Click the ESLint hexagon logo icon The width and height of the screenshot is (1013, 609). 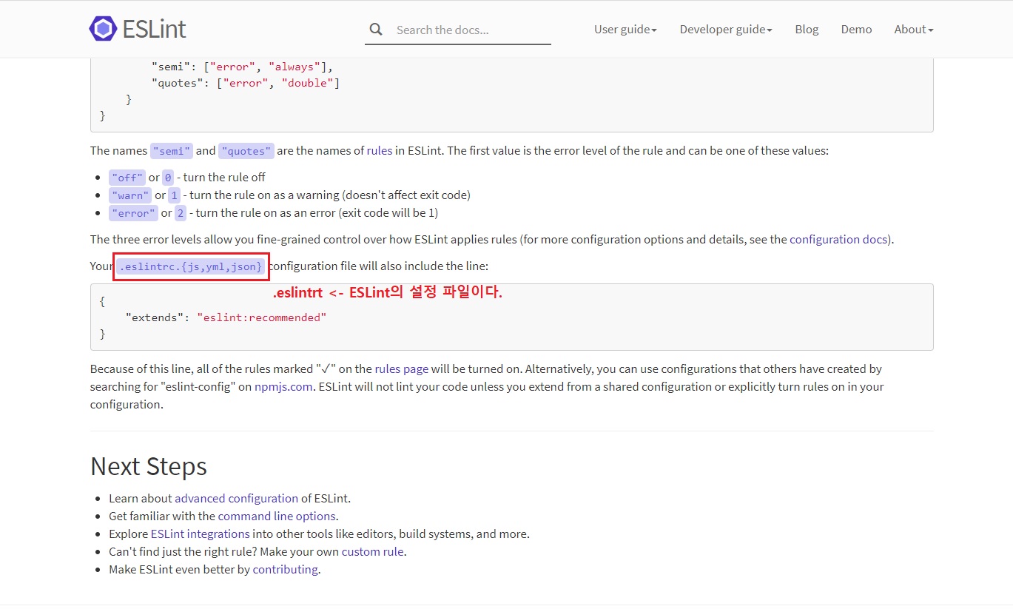click(x=103, y=29)
